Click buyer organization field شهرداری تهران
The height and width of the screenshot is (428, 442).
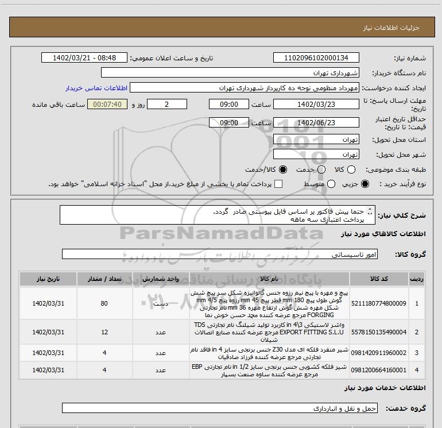[x=230, y=72]
